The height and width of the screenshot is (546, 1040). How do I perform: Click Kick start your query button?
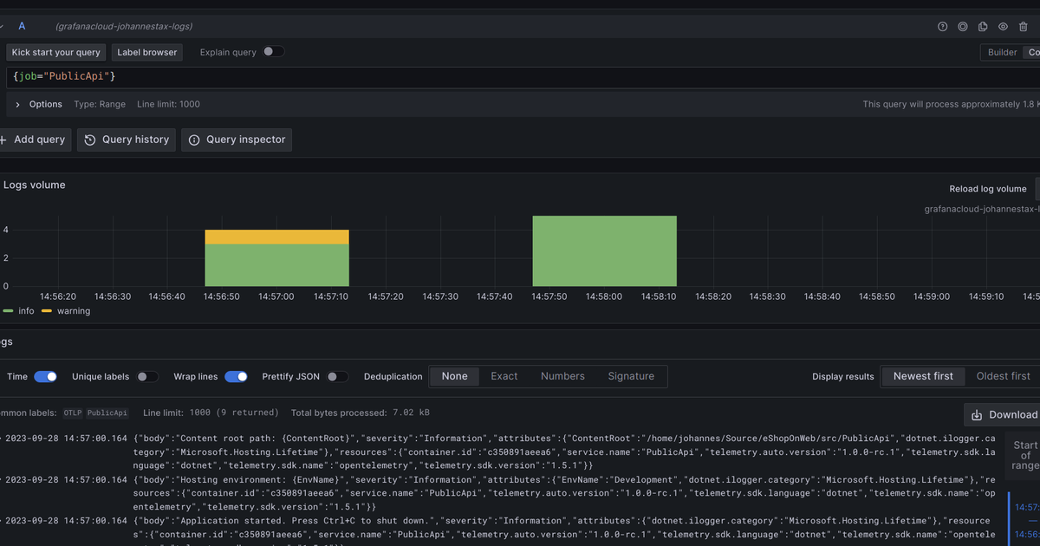tap(56, 52)
